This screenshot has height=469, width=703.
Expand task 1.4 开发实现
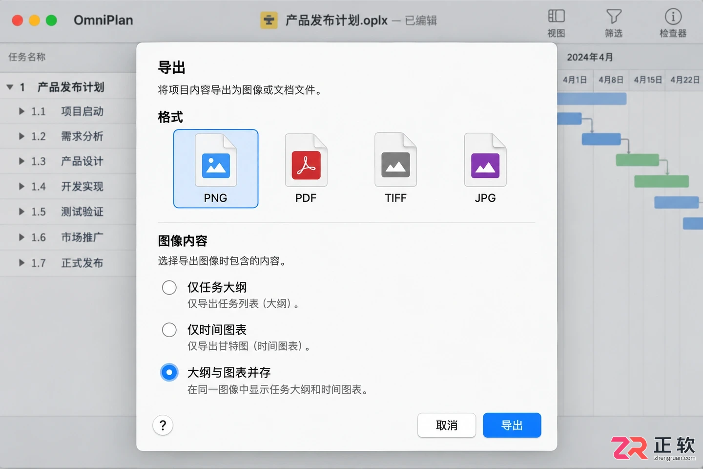21,187
